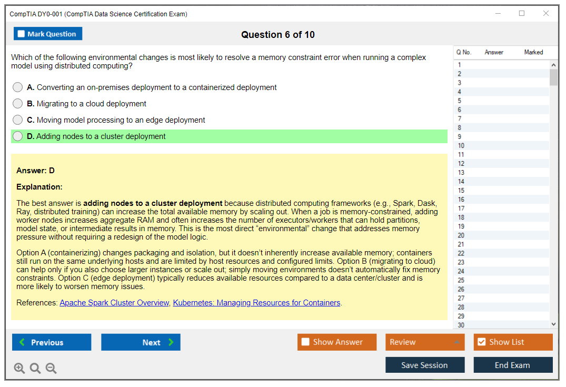Jump to question 15 in list
The height and width of the screenshot is (387, 566).
(x=461, y=191)
